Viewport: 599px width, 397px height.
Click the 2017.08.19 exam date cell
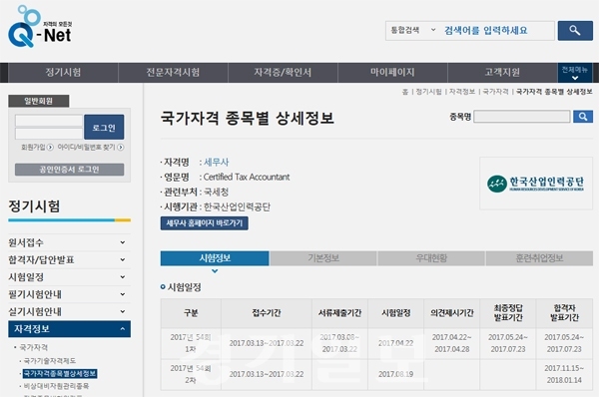(395, 374)
